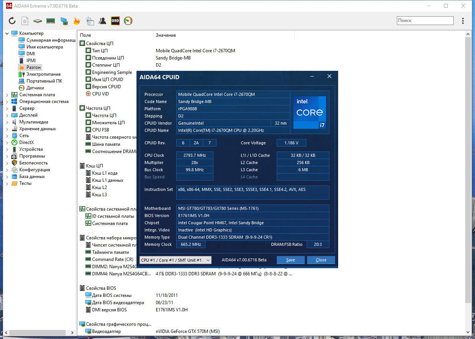This screenshot has width=475, height=339.
Task: Expand the Системная плата tree node
Action: [6, 94]
